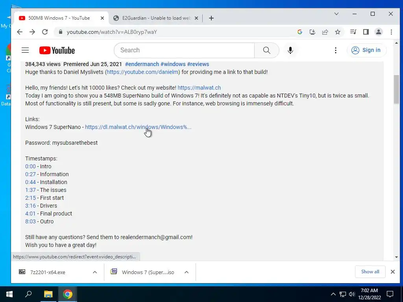Click password text mysubsarethebest
The width and height of the screenshot is (403, 302).
click(75, 143)
